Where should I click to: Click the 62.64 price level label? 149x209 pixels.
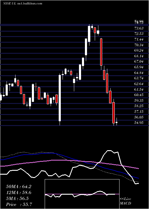coord(139,84)
